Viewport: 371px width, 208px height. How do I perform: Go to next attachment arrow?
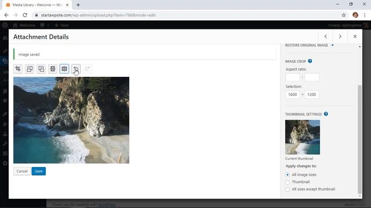click(x=340, y=36)
